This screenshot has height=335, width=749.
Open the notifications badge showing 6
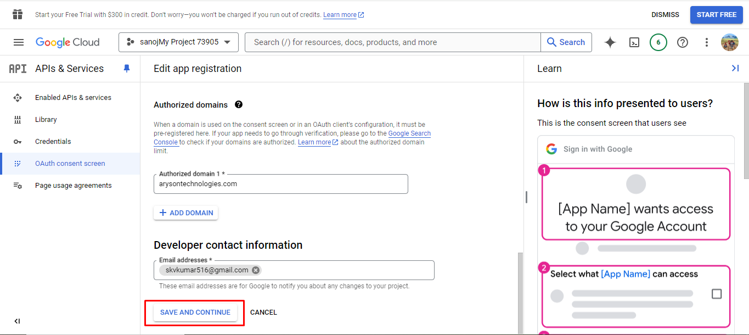coord(658,42)
